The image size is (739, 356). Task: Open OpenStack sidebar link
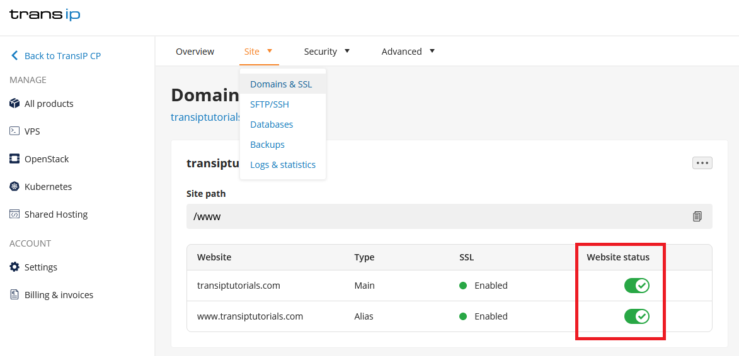tap(47, 159)
